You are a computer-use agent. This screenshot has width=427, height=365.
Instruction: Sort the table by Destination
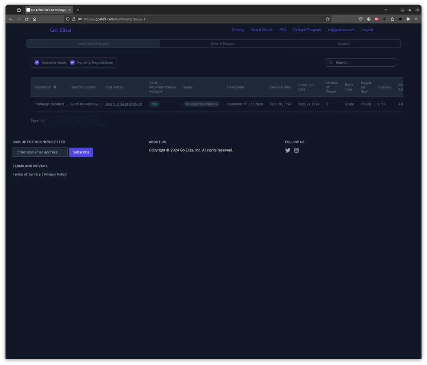click(x=55, y=87)
